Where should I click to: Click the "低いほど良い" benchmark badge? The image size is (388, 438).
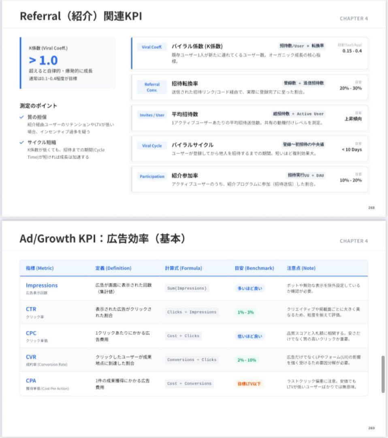[x=250, y=336]
